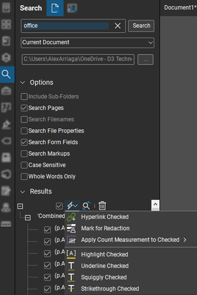Viewport: 197px width, 295px height.
Task: Switch to visual search mode icon
Action: pyautogui.click(x=72, y=8)
